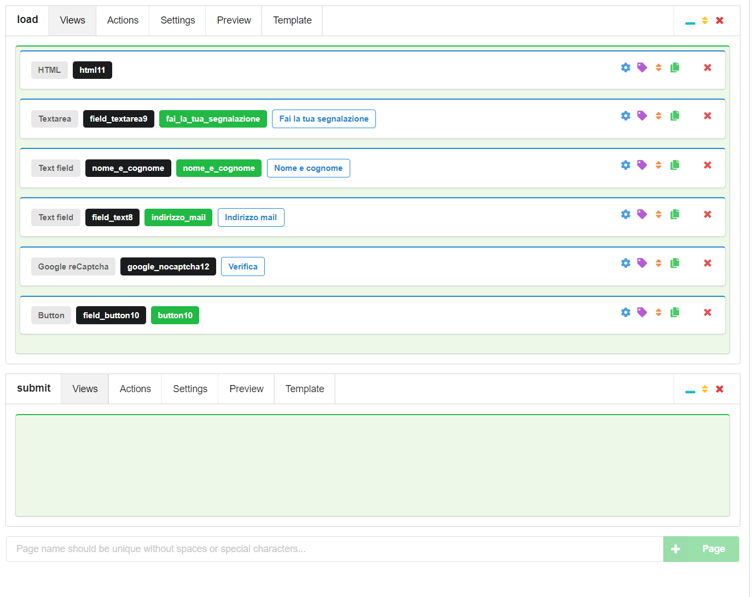Click the sort arrows on nome_e_cognome row

tap(658, 165)
